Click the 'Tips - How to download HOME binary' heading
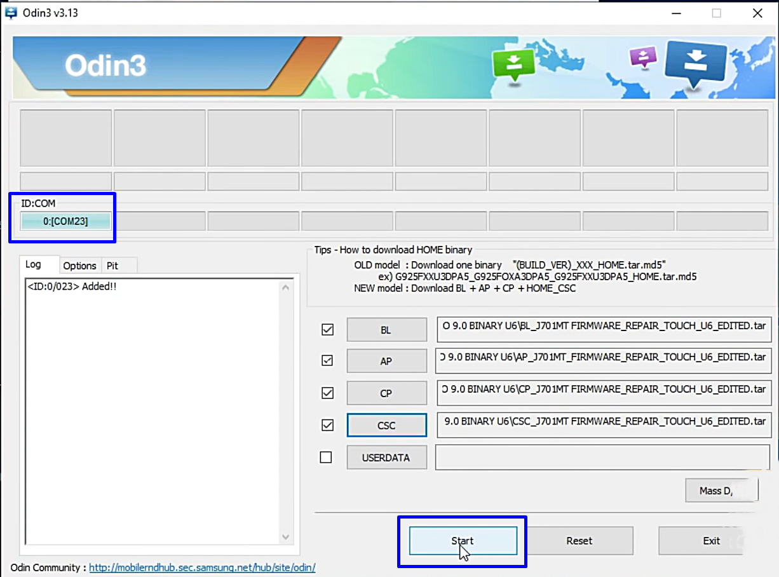The height and width of the screenshot is (577, 779). pos(393,250)
